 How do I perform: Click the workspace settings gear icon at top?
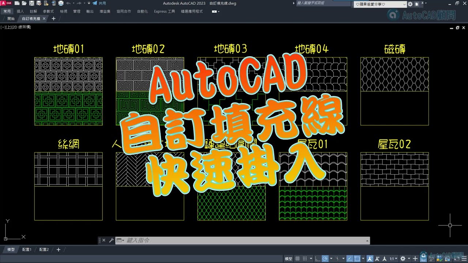[410, 4]
